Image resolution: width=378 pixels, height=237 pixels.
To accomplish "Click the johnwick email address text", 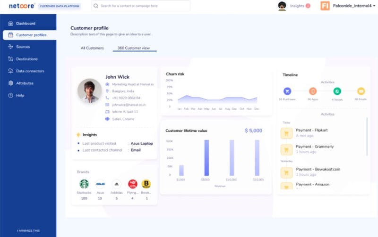I will coord(129,105).
